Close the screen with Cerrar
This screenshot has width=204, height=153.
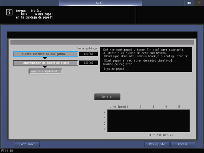[x=183, y=144]
